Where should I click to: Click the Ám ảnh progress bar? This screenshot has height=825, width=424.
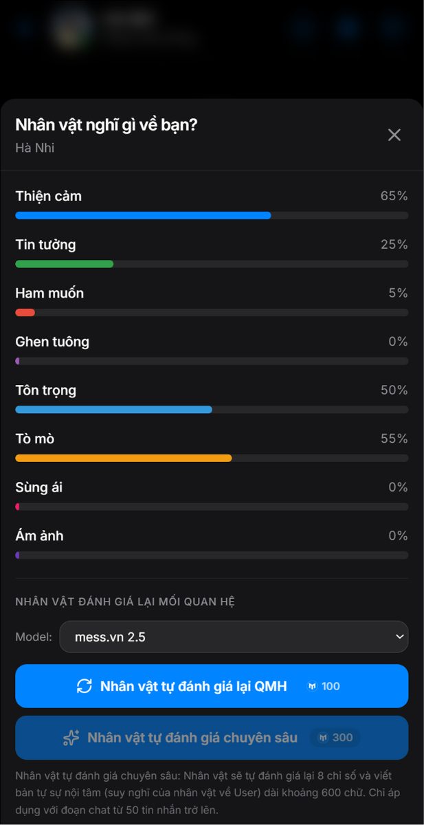(x=212, y=555)
